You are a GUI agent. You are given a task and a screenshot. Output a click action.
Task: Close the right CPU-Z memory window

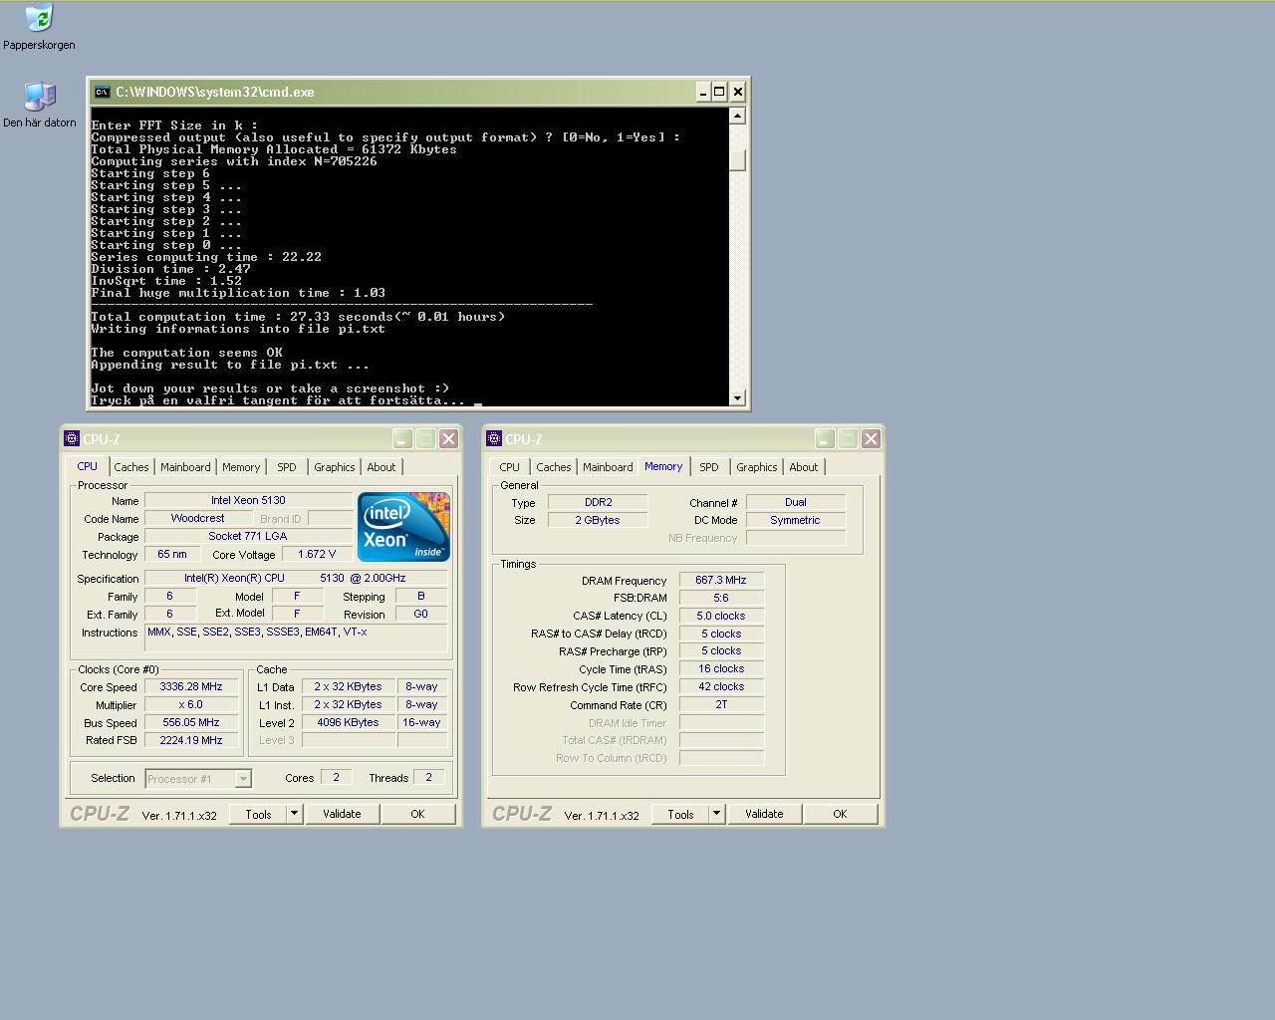click(871, 438)
